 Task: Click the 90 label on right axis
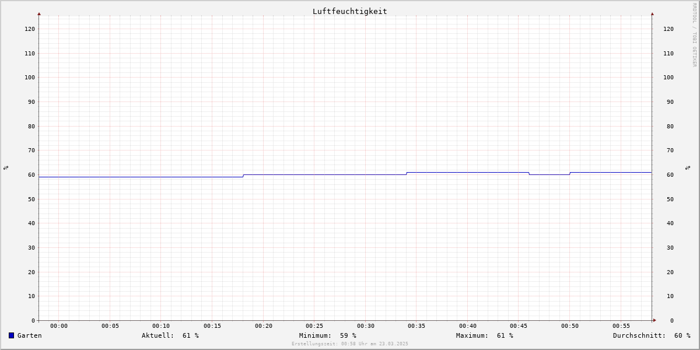coord(670,101)
